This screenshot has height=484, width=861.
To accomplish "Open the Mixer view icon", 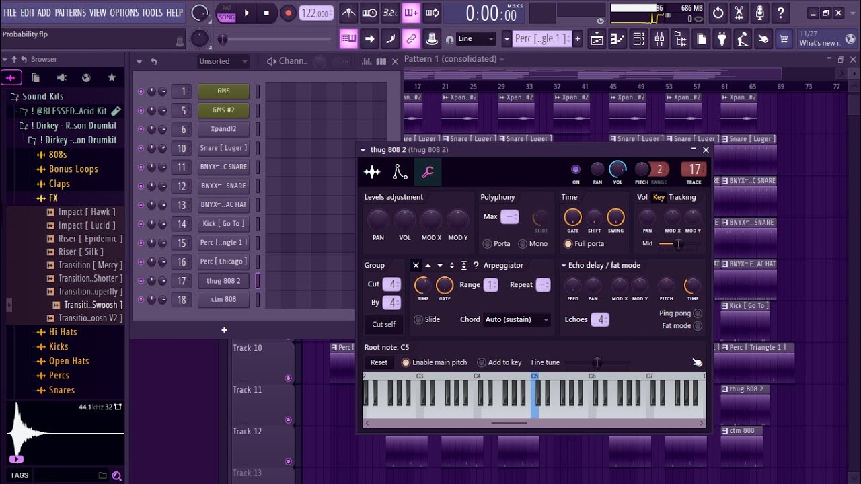I will (x=659, y=39).
